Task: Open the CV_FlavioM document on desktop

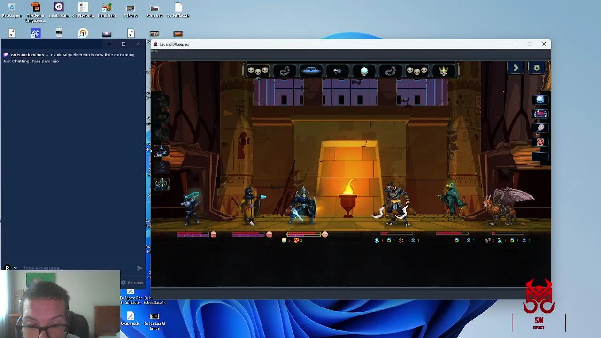Action: [83, 10]
